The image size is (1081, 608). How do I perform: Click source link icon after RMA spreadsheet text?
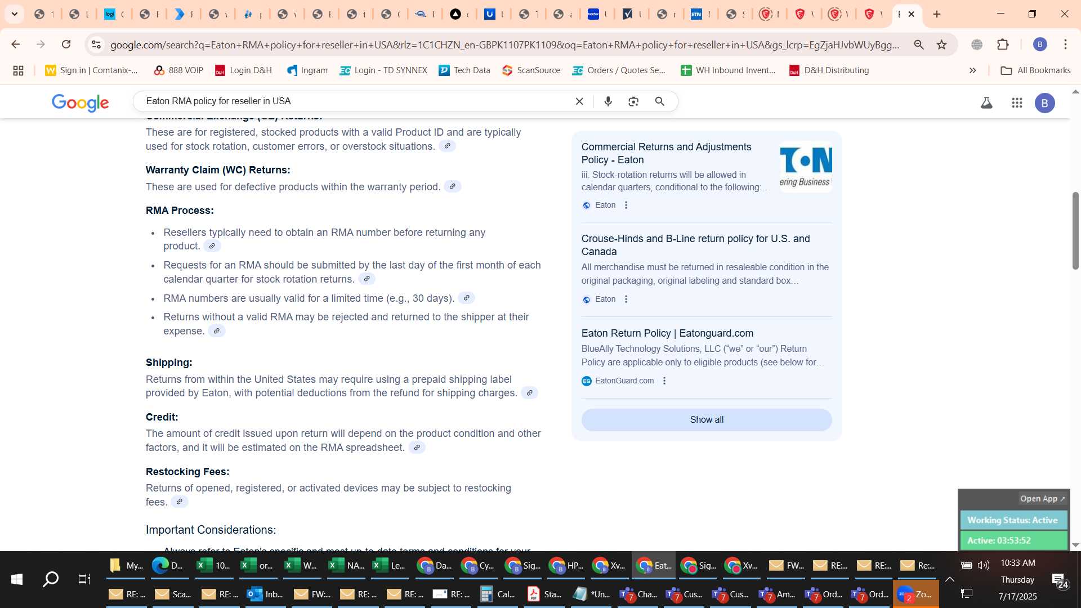pos(417,448)
